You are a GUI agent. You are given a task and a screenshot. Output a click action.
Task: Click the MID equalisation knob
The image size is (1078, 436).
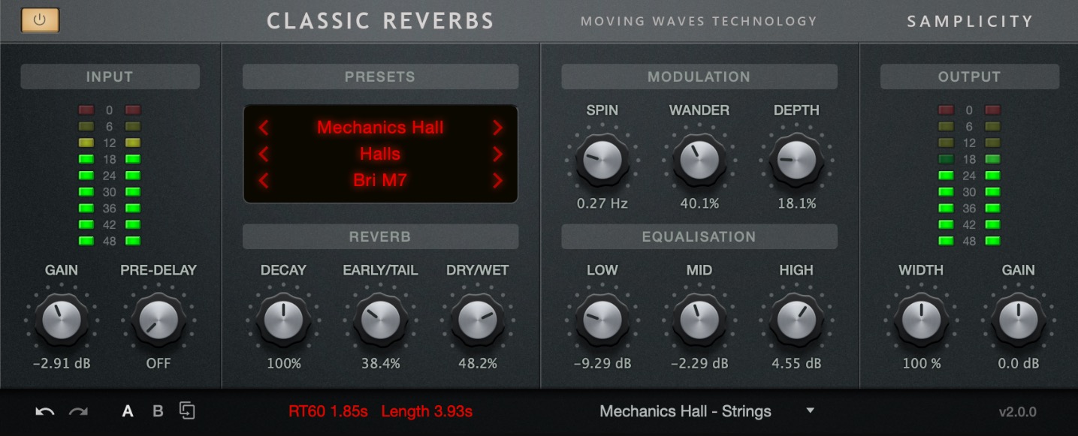[x=699, y=320]
